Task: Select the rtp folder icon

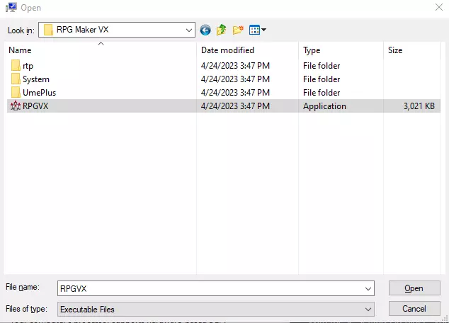Action: (x=16, y=66)
